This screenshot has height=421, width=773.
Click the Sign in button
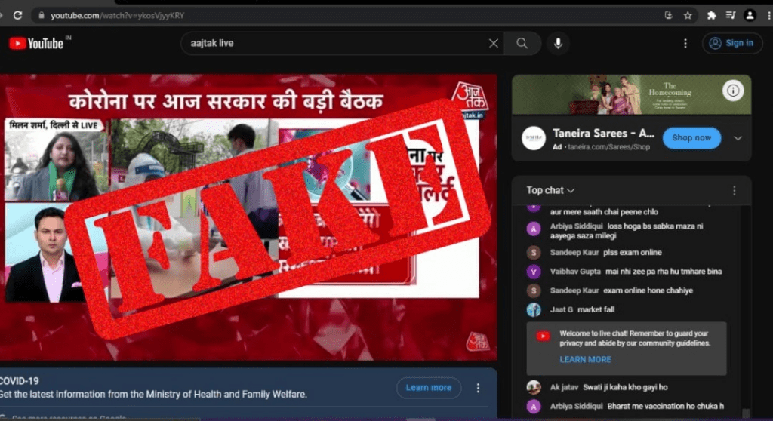click(732, 43)
